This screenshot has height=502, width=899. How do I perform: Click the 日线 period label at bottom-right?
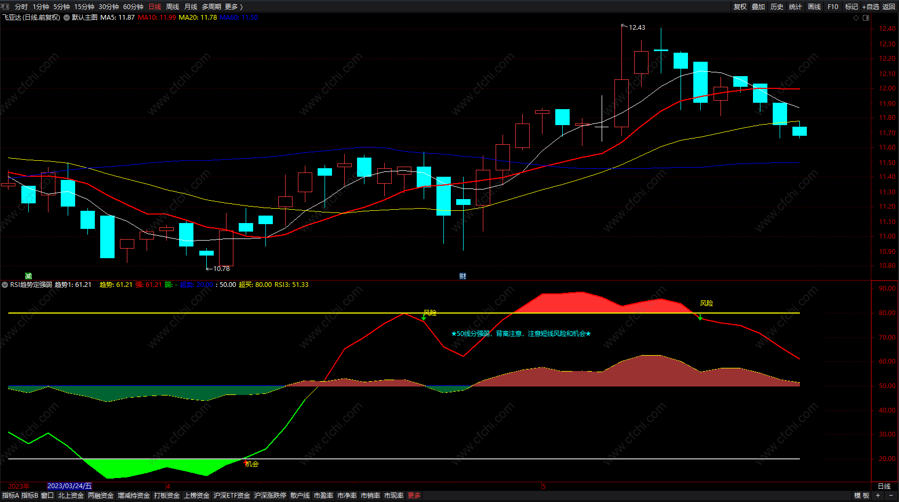tap(884, 486)
